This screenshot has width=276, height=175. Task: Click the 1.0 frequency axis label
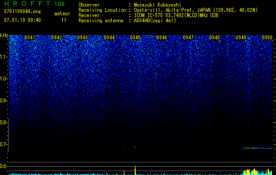click(x=4, y=79)
